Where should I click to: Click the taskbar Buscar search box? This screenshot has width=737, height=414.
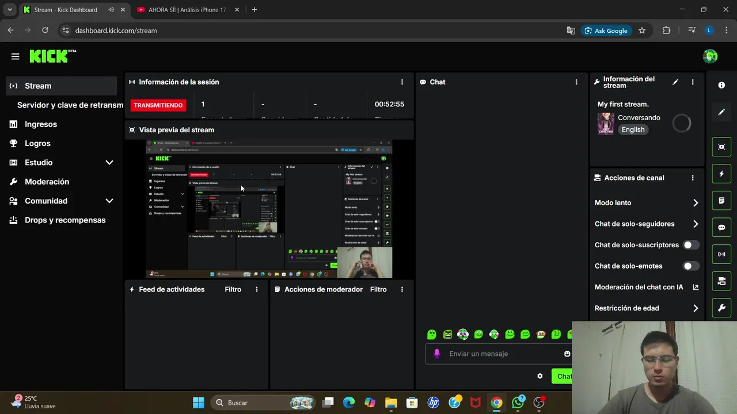click(263, 402)
